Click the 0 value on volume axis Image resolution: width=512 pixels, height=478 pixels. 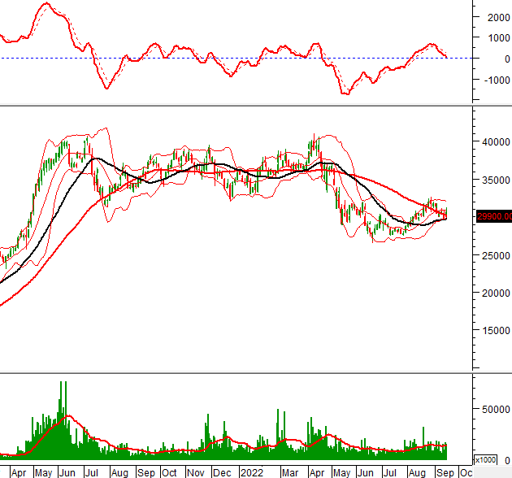(x=507, y=461)
